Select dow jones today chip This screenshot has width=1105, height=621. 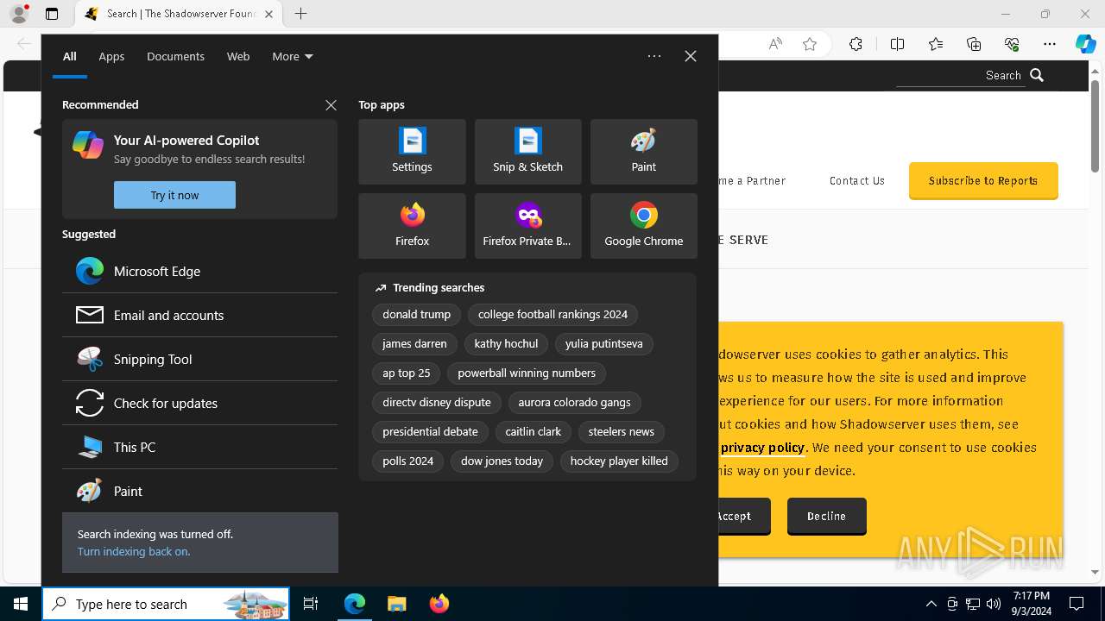[x=502, y=461]
